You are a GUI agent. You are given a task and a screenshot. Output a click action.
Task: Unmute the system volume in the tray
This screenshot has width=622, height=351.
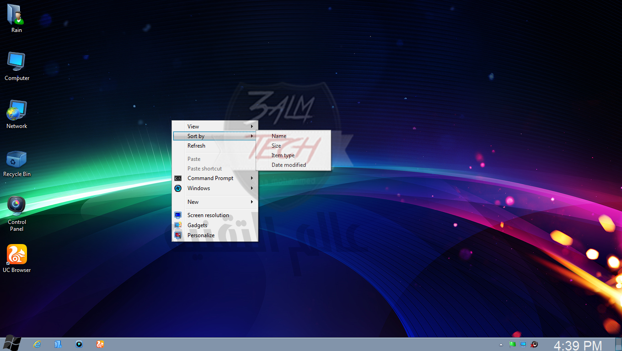tap(534, 344)
